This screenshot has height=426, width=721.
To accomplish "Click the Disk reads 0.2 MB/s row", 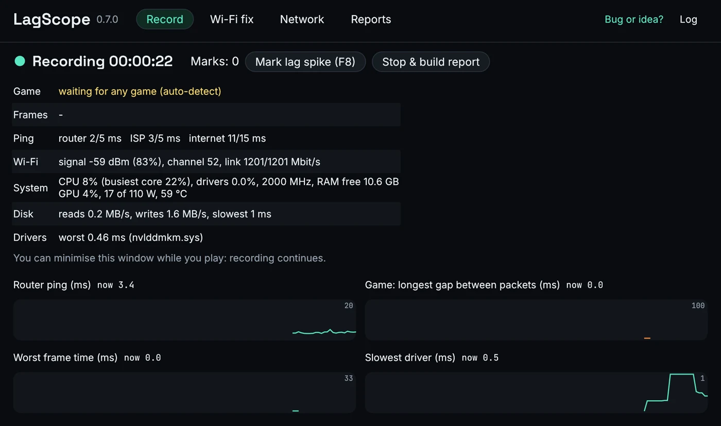I will [206, 214].
